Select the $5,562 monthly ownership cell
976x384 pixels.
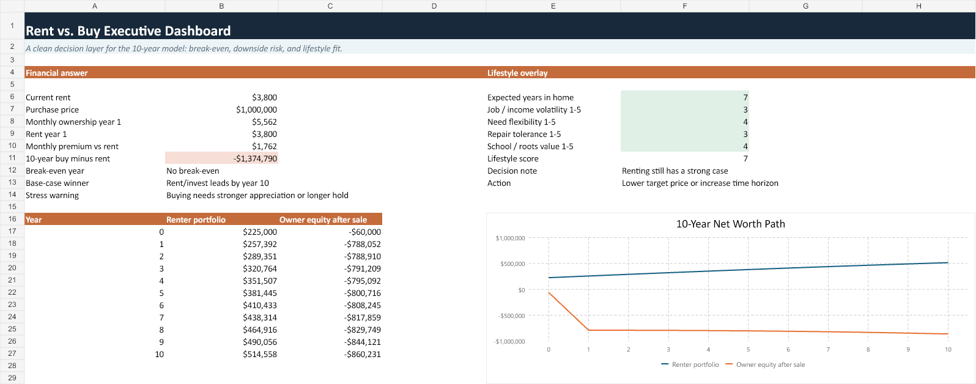tap(221, 122)
